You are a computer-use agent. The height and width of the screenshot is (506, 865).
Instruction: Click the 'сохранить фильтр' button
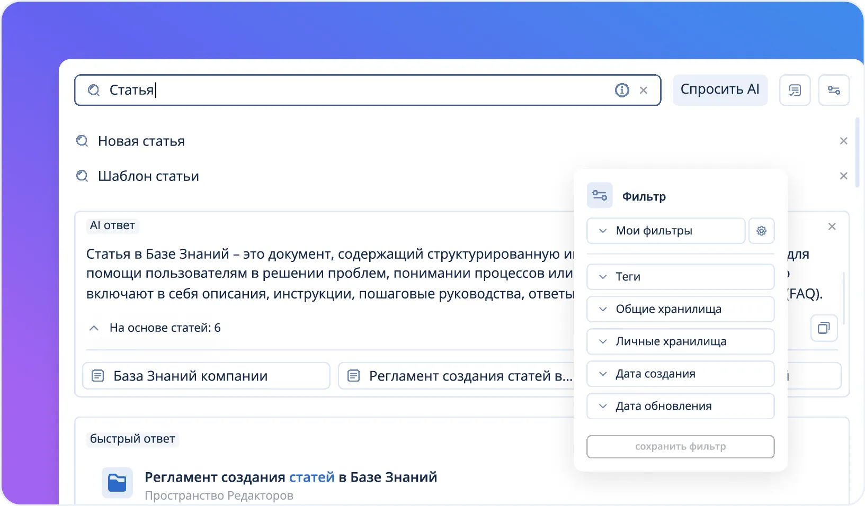tap(680, 447)
